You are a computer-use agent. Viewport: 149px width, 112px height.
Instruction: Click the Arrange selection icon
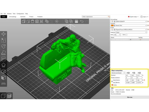41,21
